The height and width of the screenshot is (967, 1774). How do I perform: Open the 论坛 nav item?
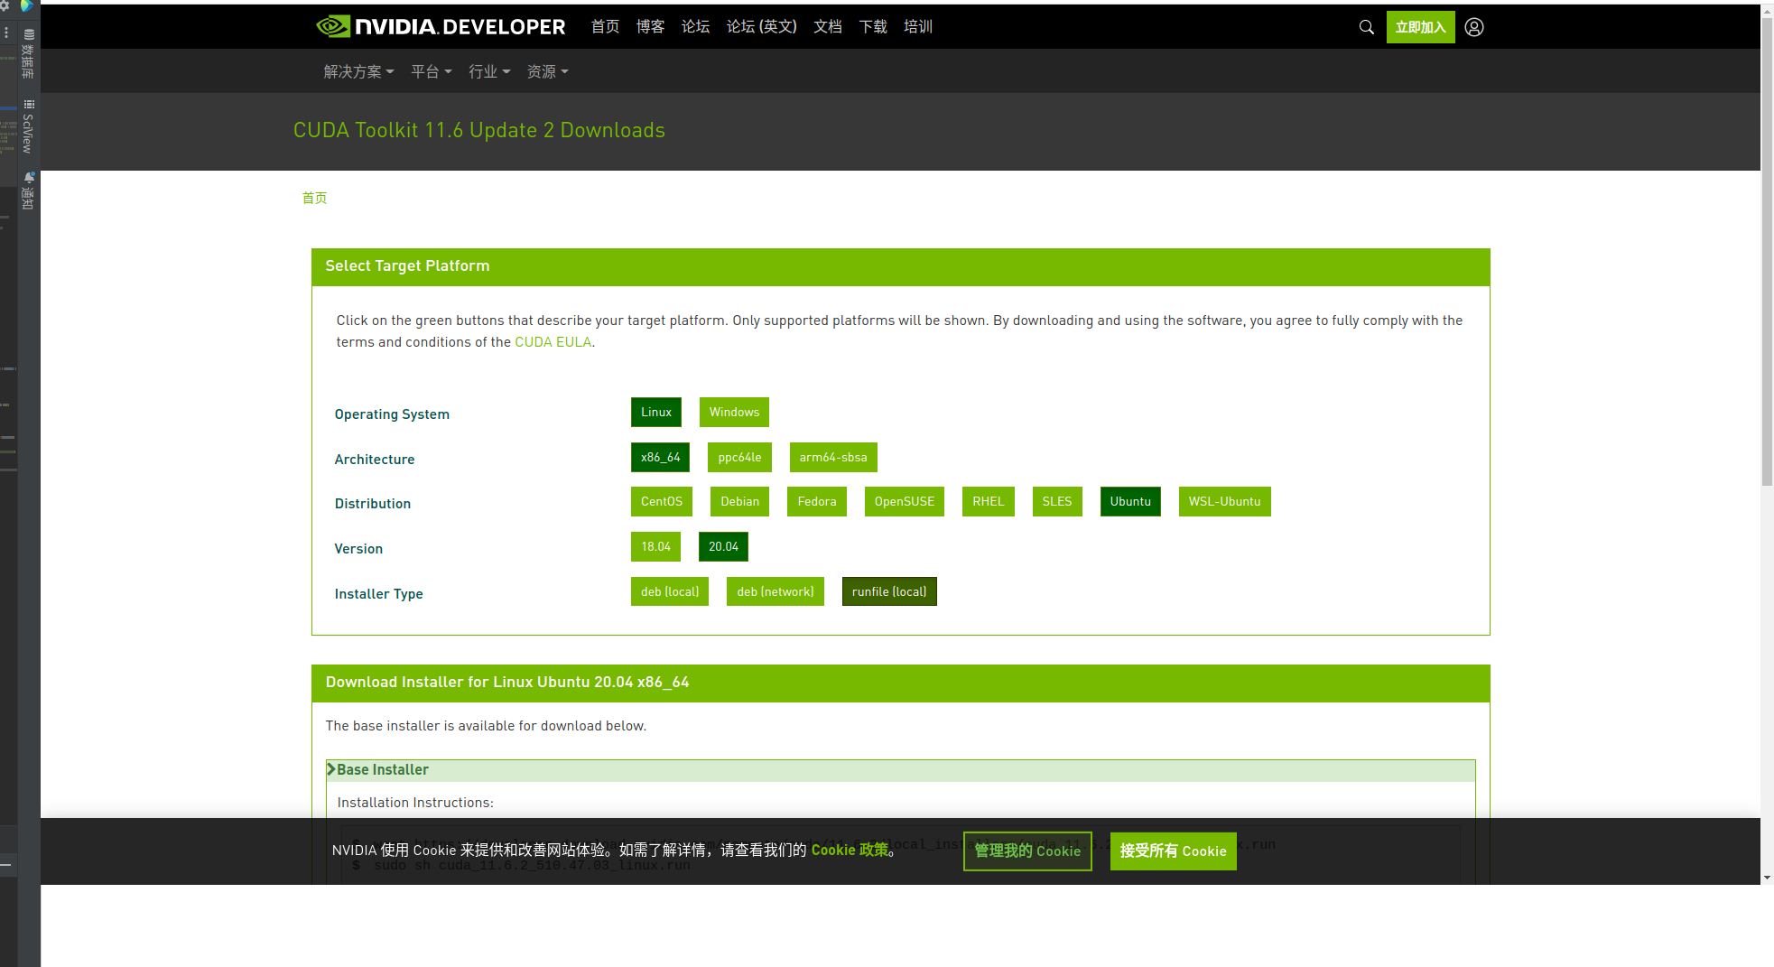coord(695,26)
